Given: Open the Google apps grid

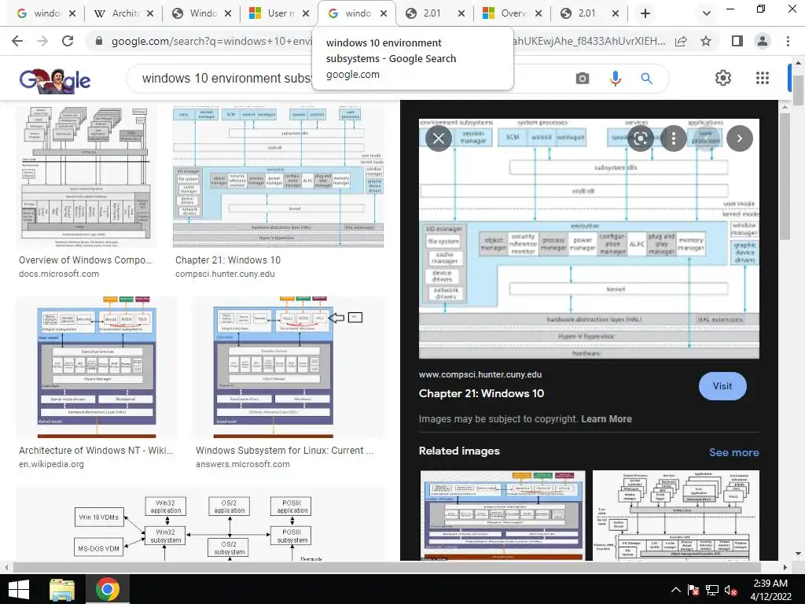Looking at the screenshot, I should (x=763, y=78).
